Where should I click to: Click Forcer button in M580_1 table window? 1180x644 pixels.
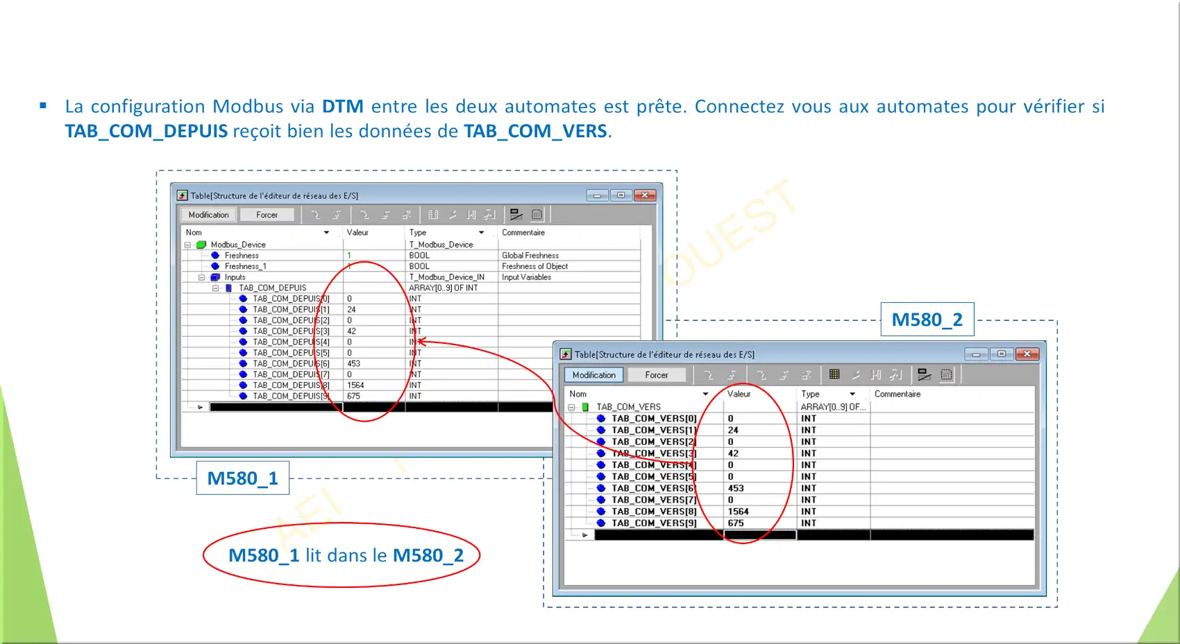pos(267,215)
